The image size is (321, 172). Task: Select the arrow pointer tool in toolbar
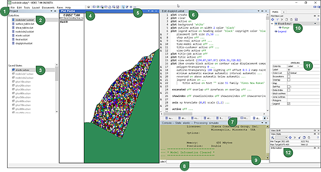point(123,7)
